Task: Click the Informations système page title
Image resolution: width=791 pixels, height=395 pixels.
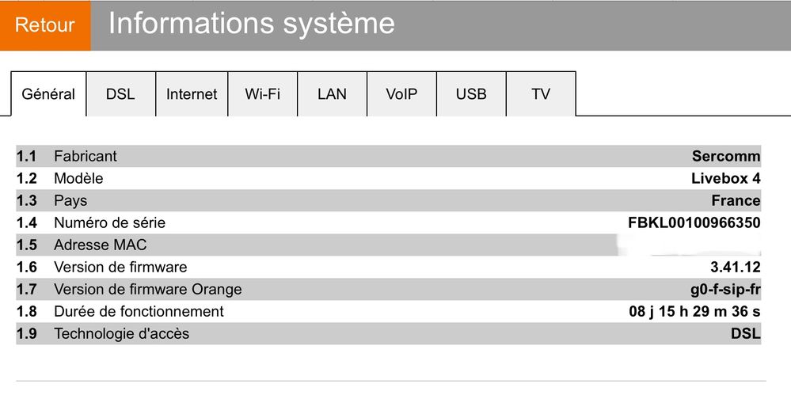Action: coord(251,23)
